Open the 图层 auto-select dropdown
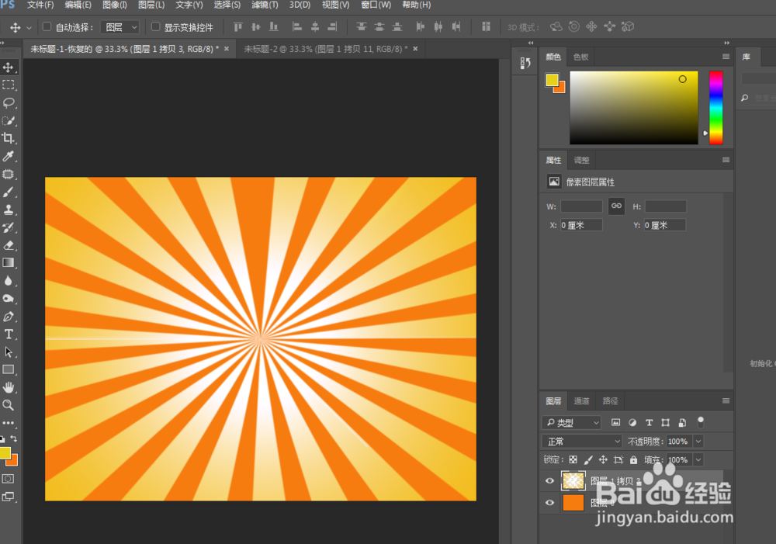776x544 pixels. 120,27
